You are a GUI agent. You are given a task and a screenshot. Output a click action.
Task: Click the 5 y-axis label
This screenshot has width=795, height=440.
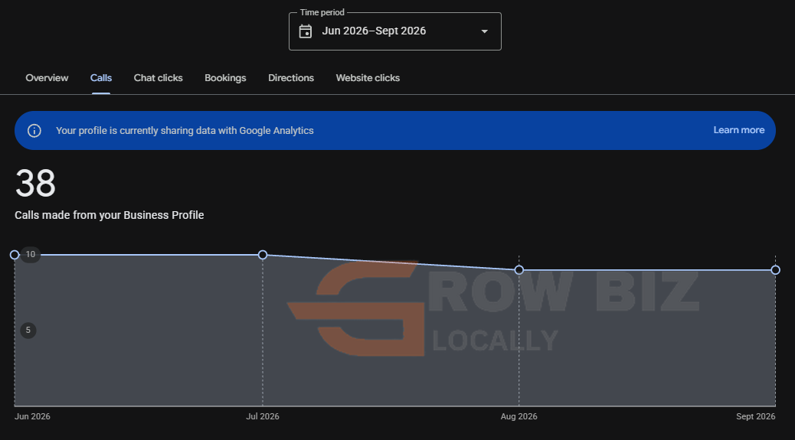(28, 330)
